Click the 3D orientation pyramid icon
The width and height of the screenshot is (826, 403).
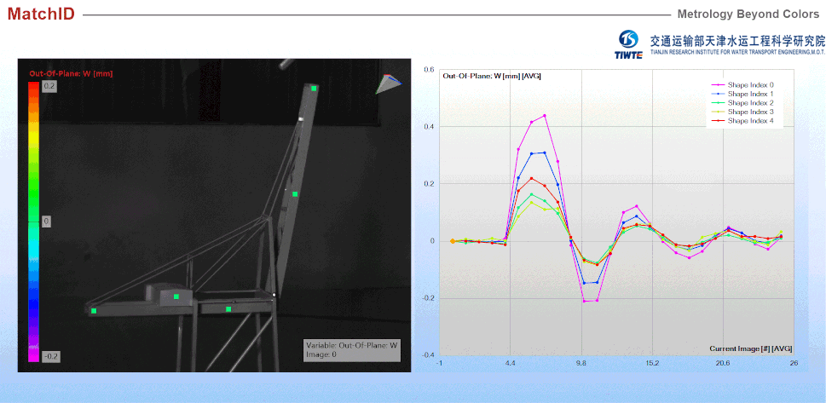388,83
